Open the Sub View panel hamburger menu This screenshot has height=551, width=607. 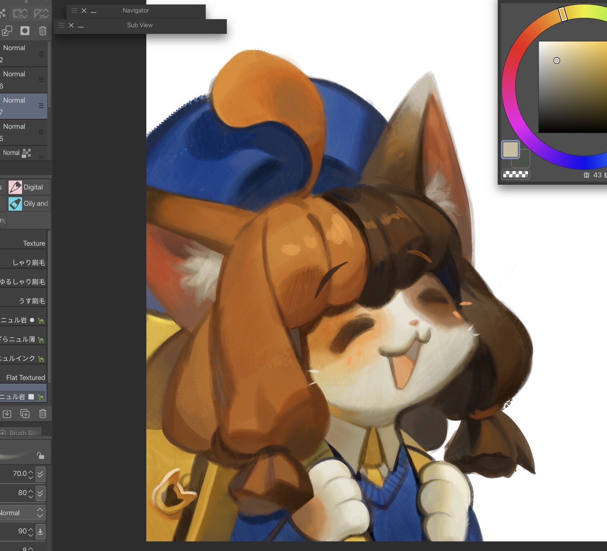62,25
